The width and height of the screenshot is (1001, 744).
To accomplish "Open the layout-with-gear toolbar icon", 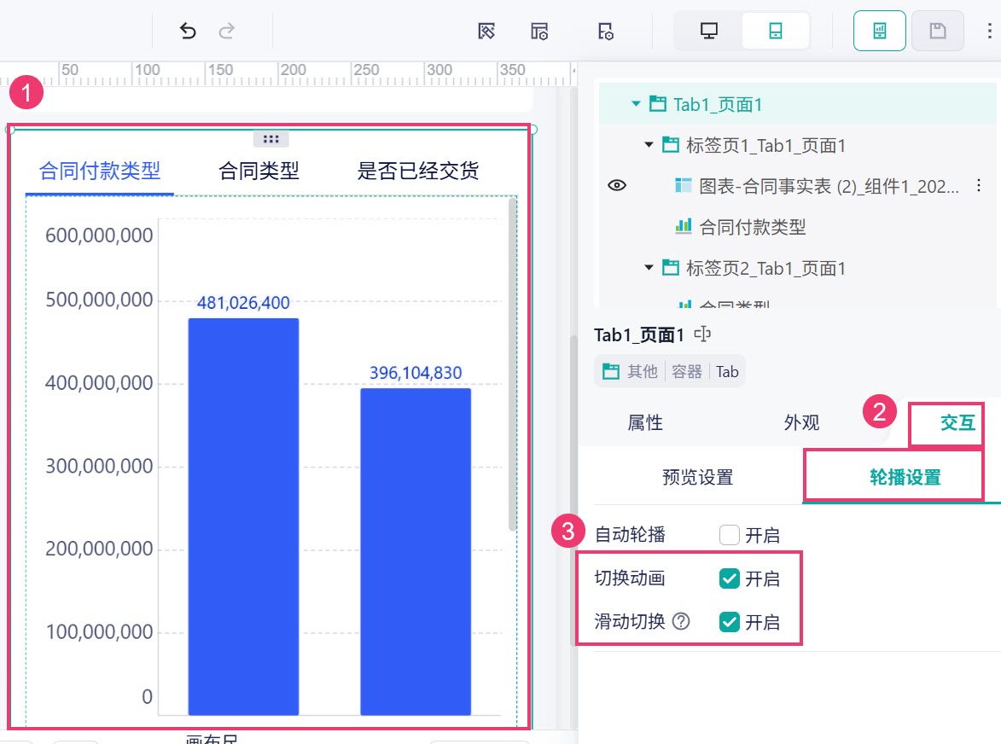I will click(539, 31).
